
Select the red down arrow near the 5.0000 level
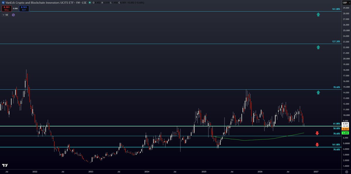pyautogui.click(x=317, y=145)
